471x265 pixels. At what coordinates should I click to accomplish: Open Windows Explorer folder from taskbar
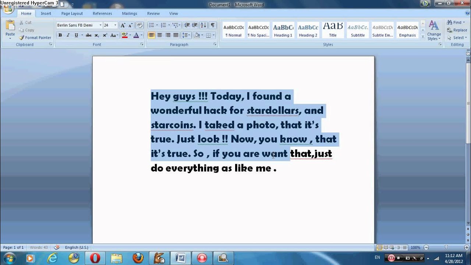point(117,258)
